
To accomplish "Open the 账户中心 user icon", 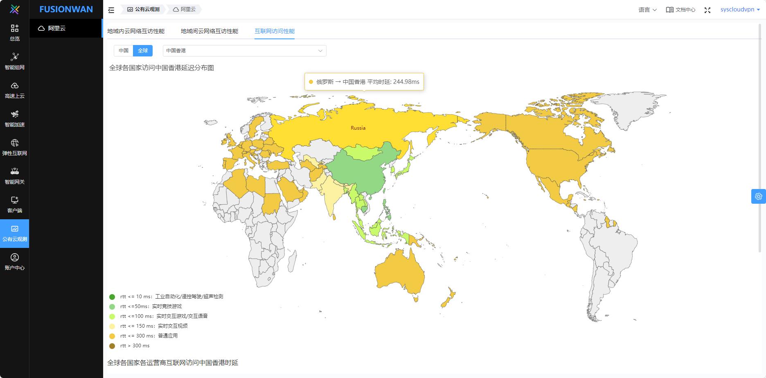I will point(15,257).
